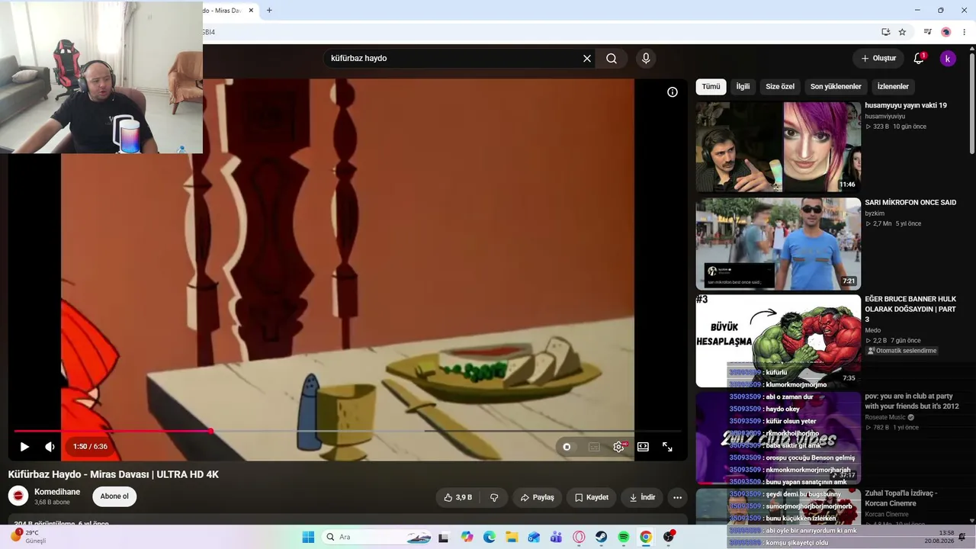
Task: Like the video showing 3,9 B
Action: 458,497
